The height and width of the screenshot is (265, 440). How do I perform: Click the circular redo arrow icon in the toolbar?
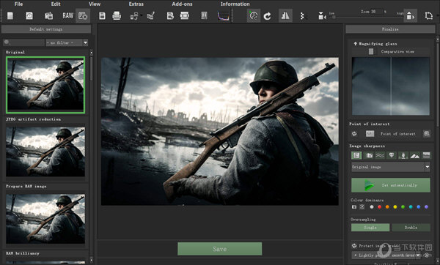(268, 16)
